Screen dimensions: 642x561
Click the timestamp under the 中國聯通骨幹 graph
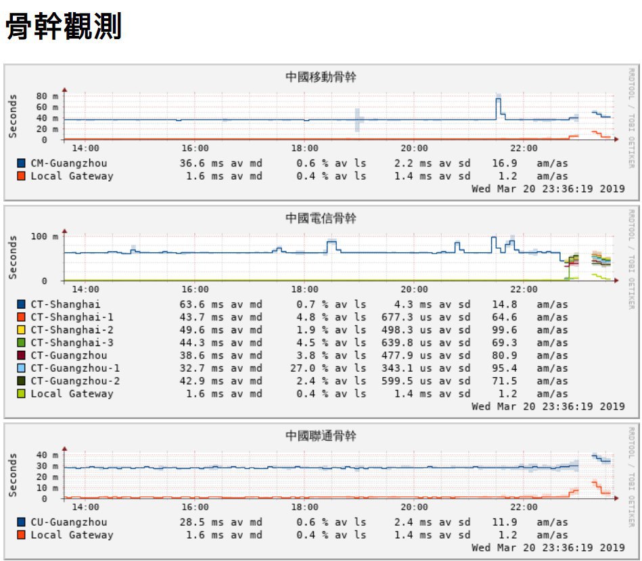[548, 547]
